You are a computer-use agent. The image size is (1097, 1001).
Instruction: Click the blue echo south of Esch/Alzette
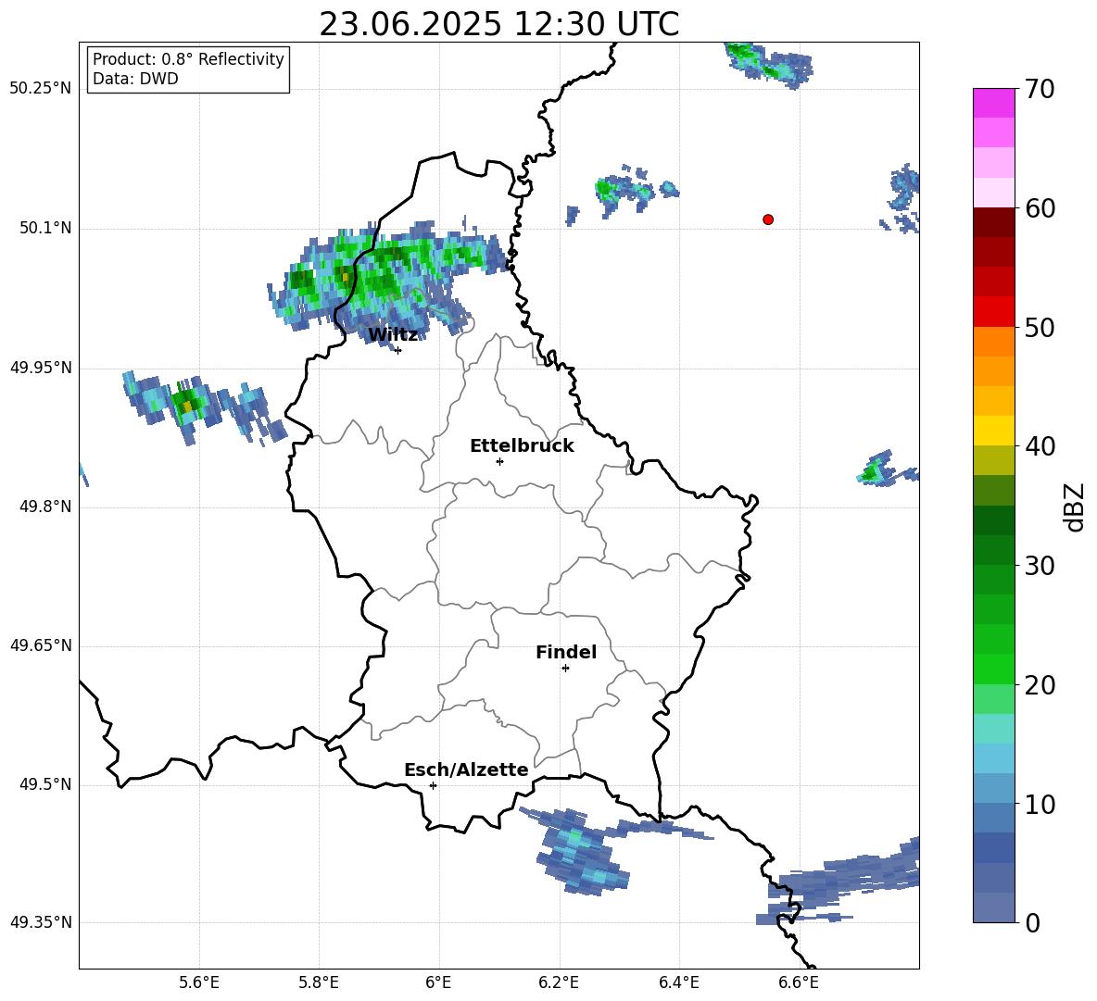point(584,853)
